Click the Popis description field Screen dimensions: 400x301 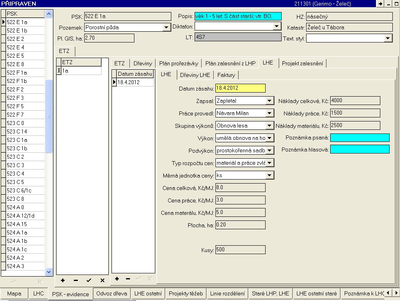pyautogui.click(x=238, y=16)
